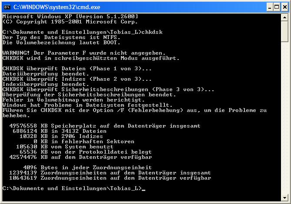Click the 'Windows hat Probleme im Dateisystem' line
Viewport: 291px width, 204px height.
(87, 105)
